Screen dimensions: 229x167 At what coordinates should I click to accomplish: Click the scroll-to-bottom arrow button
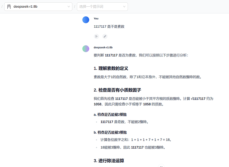[x=161, y=166]
